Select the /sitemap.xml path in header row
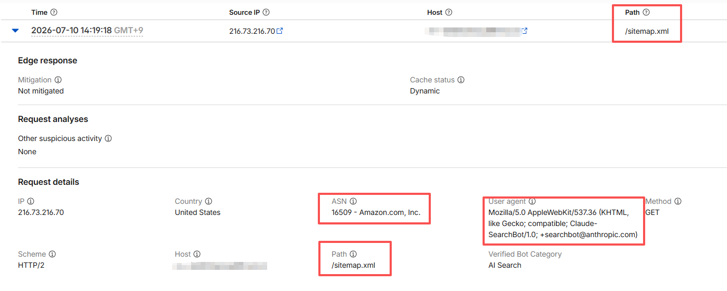Viewport: 727px width, 291px height. (x=647, y=31)
